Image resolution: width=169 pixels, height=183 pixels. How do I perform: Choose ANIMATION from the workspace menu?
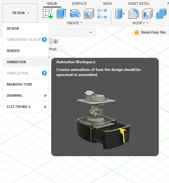[x=26, y=62]
